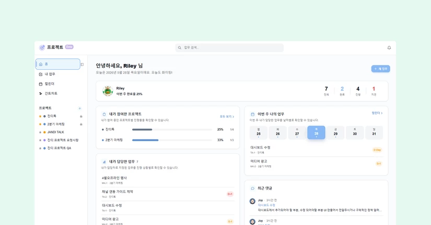
Task: Open 미디어 광고 in weekly tasks card
Action: (x=316, y=164)
